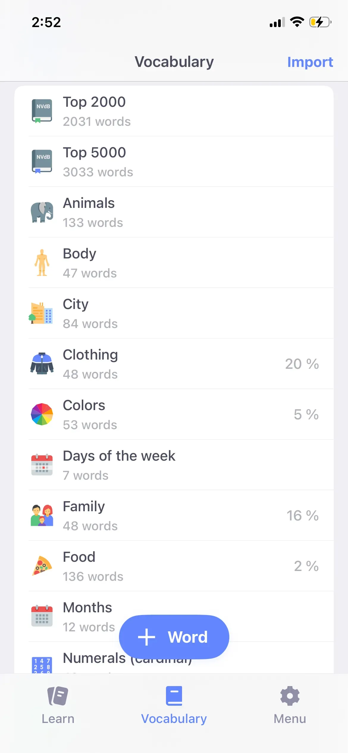348x753 pixels.
Task: Tap the Days of the week calendar icon
Action: pos(42,465)
